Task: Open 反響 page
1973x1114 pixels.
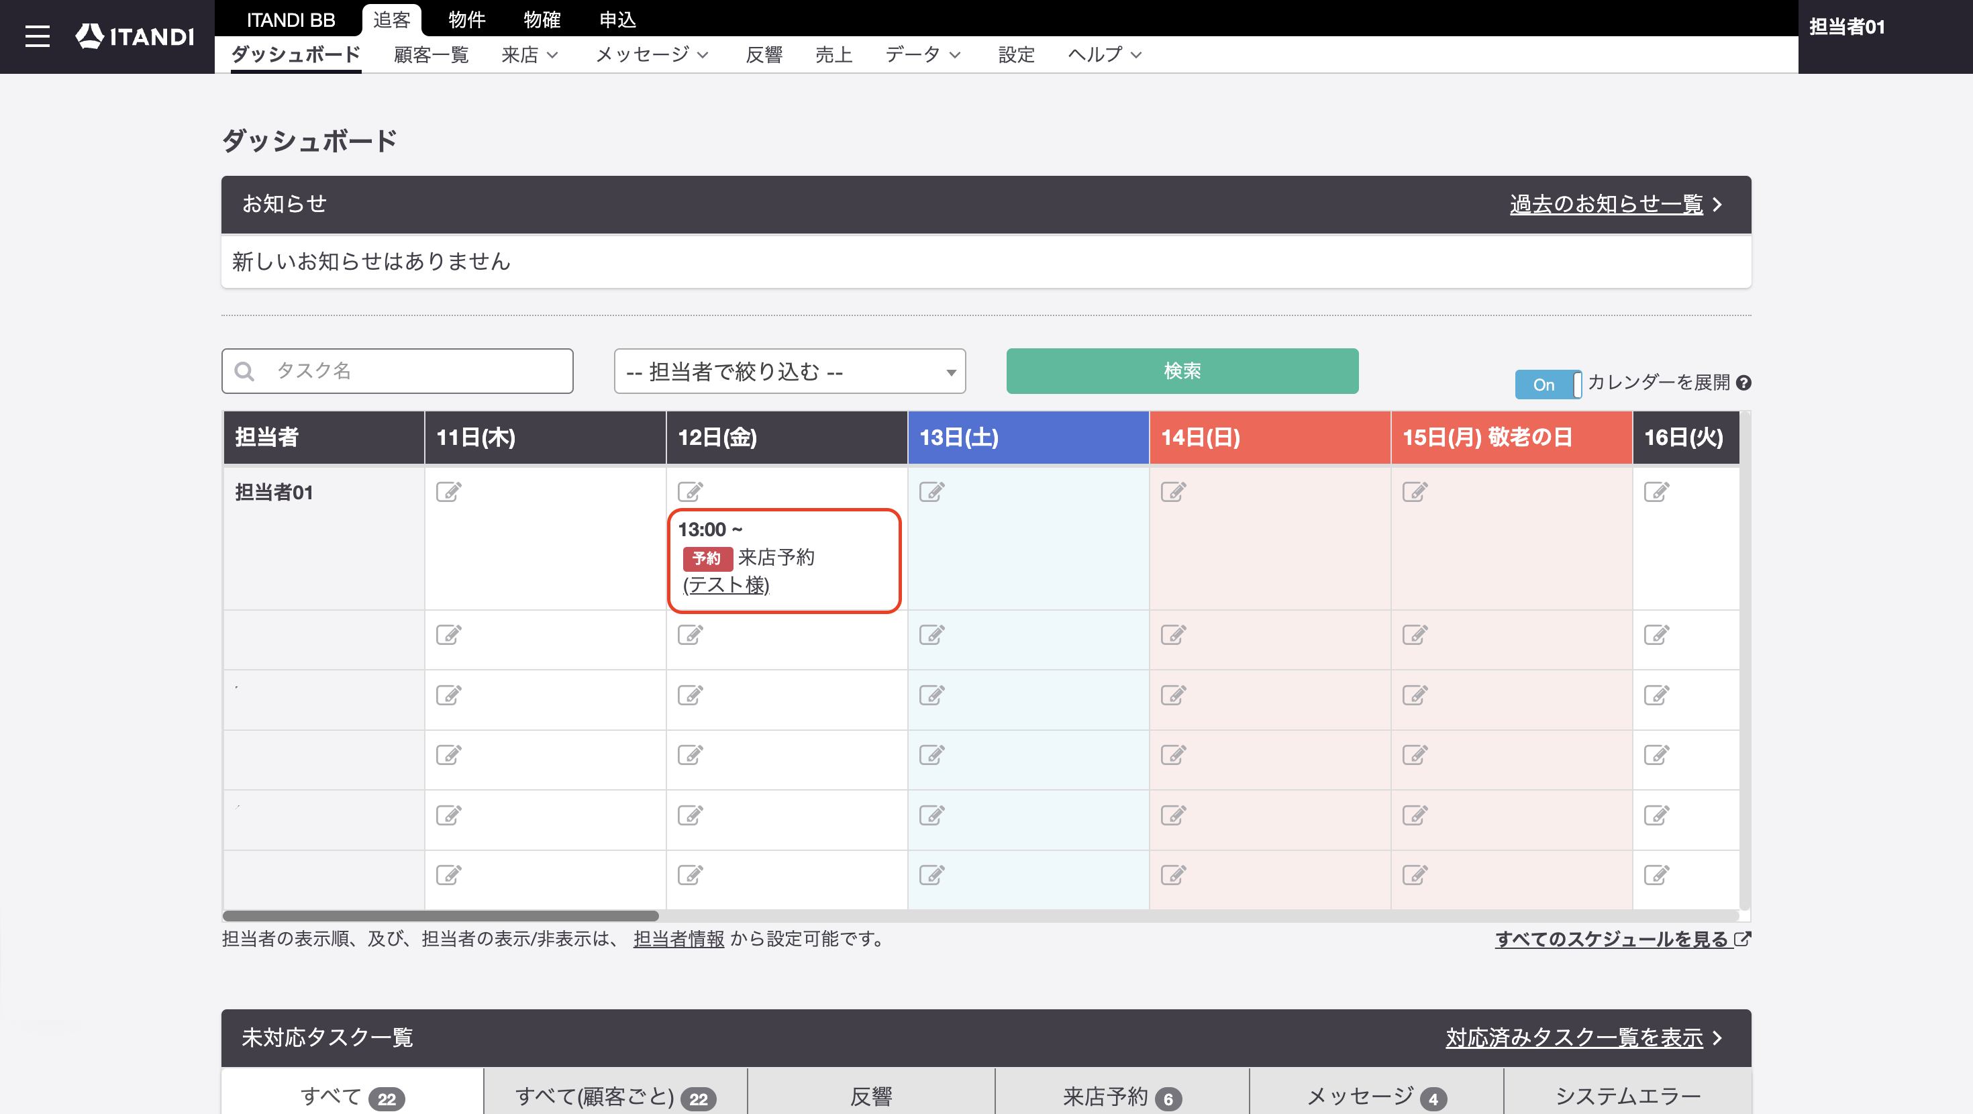Action: coord(764,54)
